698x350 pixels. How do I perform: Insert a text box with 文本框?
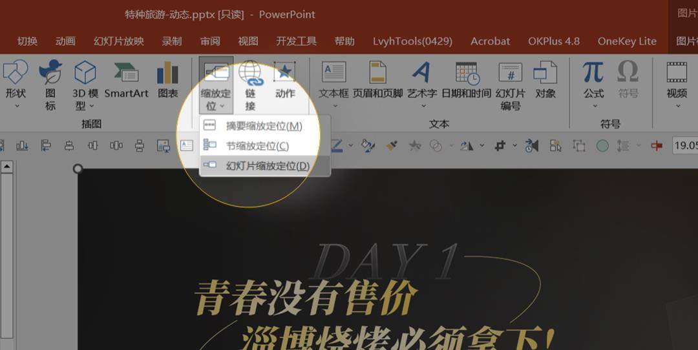[x=334, y=85]
